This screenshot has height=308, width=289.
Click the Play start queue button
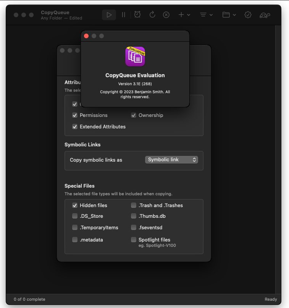point(109,15)
